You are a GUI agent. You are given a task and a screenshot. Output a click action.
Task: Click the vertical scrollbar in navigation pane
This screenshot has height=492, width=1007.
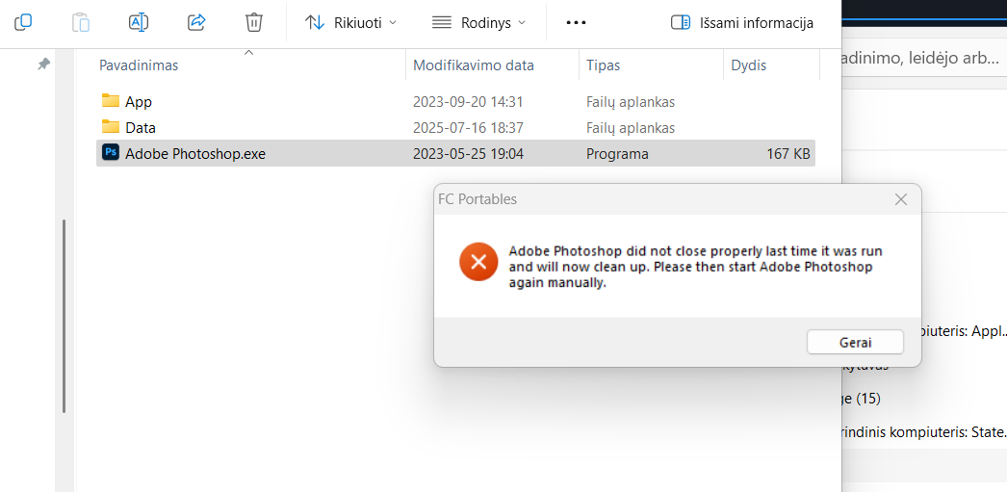[65, 316]
